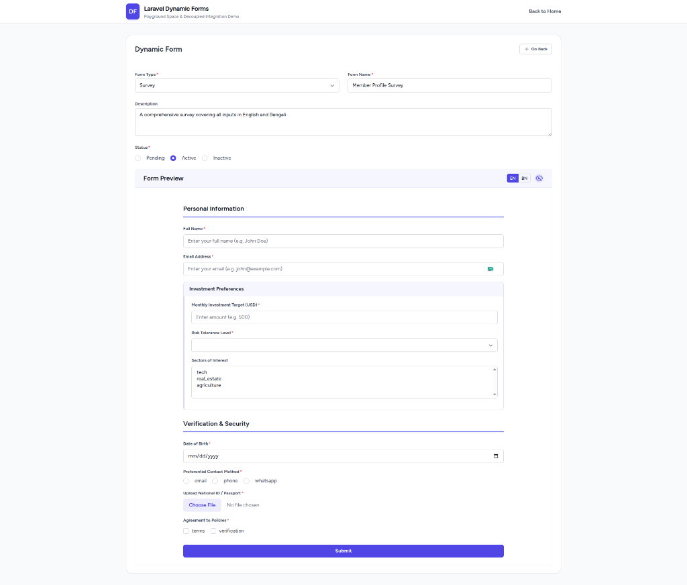The image size is (687, 585).
Task: Select agriculture in Sectors of Interest
Action: coord(209,386)
